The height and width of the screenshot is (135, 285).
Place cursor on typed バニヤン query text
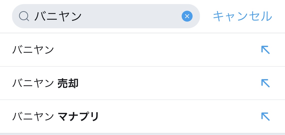tap(58, 16)
